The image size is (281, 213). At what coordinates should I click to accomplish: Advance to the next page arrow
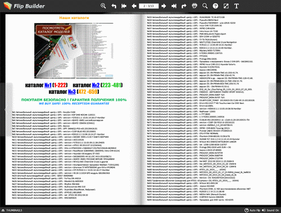pos(164,6)
